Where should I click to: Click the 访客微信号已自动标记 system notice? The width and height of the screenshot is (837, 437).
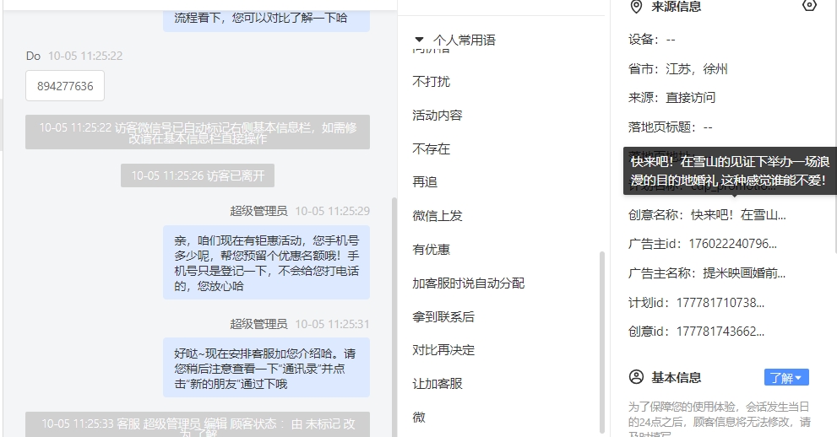pos(198,132)
